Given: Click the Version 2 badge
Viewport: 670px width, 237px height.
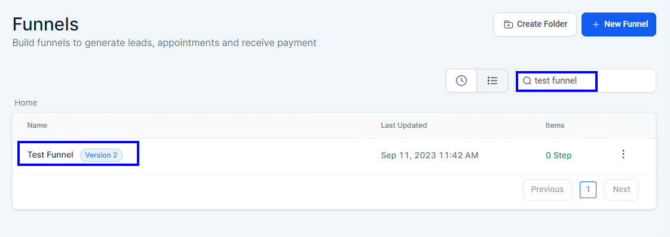Looking at the screenshot, I should pyautogui.click(x=101, y=155).
